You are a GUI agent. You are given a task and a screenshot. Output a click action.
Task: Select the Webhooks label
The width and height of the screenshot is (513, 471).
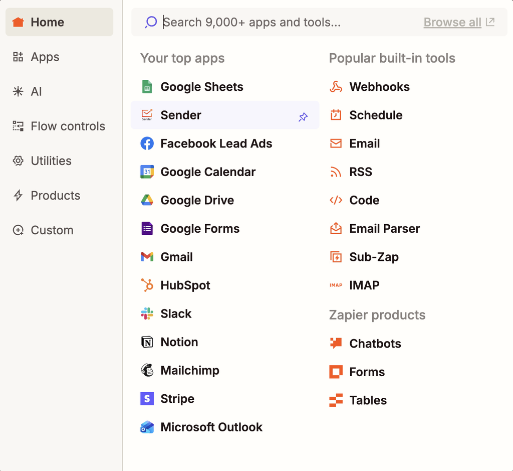point(380,87)
